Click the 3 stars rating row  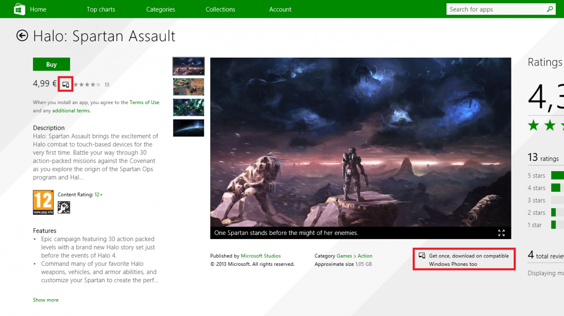(545, 200)
